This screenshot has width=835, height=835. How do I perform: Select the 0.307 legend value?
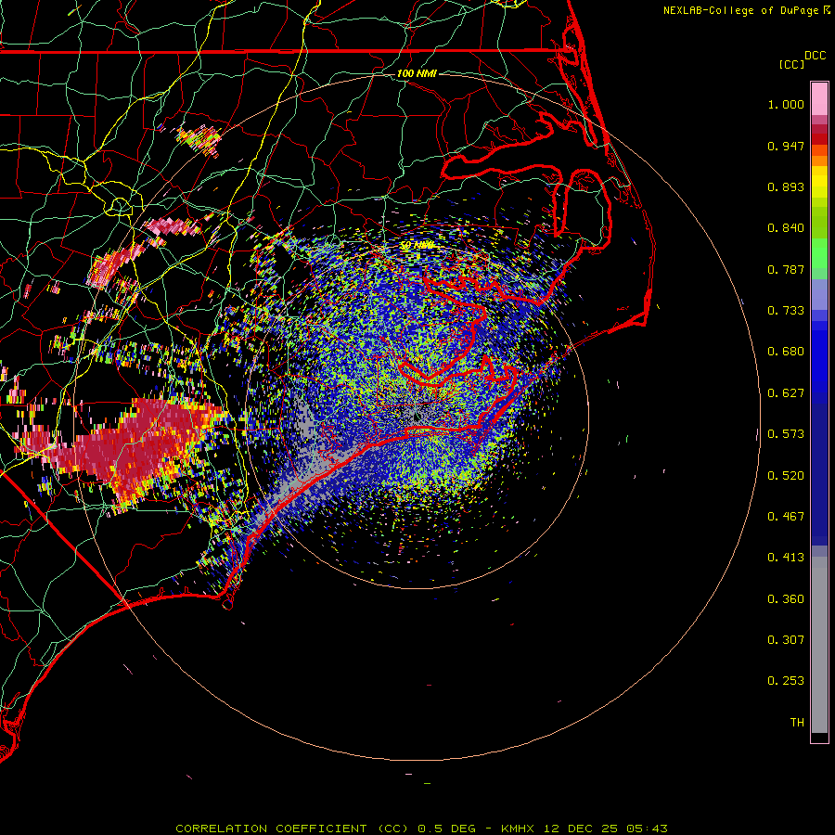pos(786,640)
